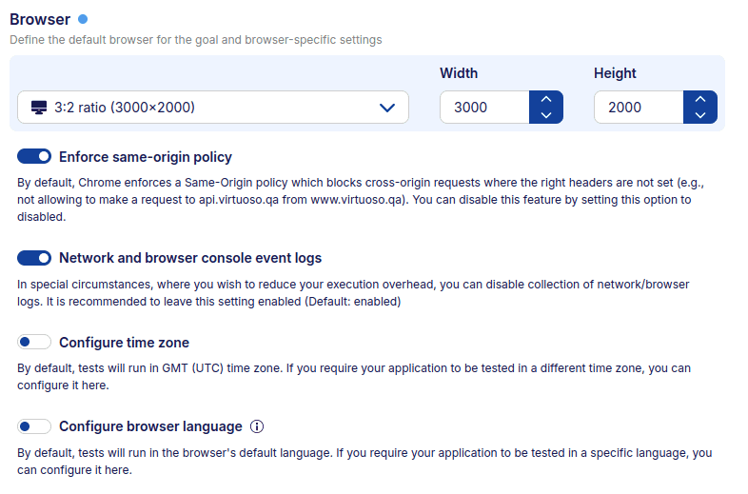
Task: Click the Height input field showing 2000
Action: click(x=639, y=108)
